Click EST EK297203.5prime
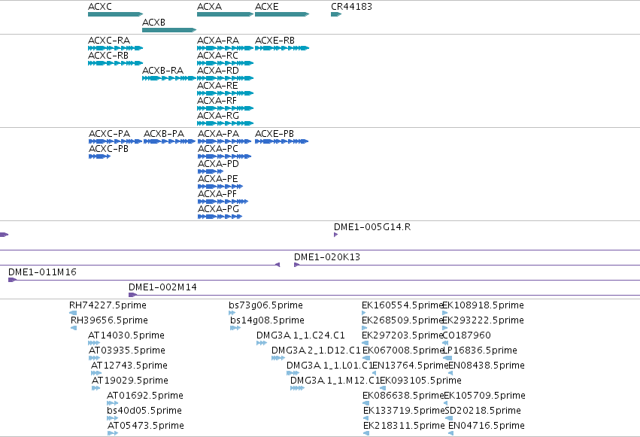This screenshot has width=640, height=437. (365, 343)
